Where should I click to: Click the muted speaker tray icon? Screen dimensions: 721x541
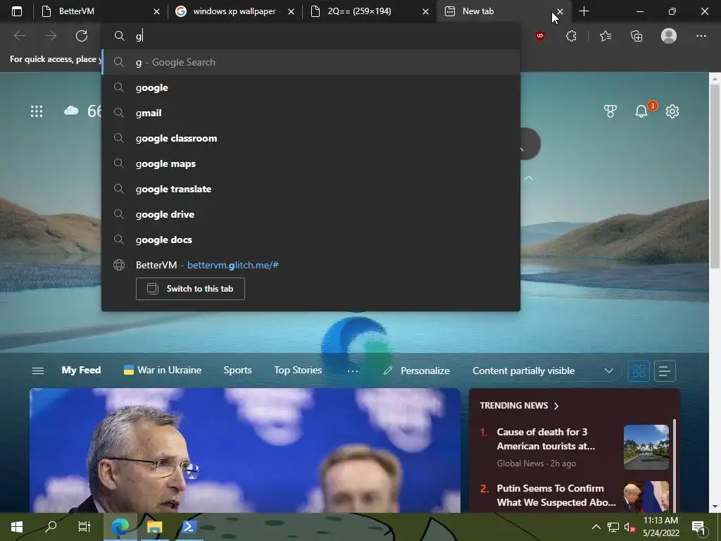pos(629,527)
